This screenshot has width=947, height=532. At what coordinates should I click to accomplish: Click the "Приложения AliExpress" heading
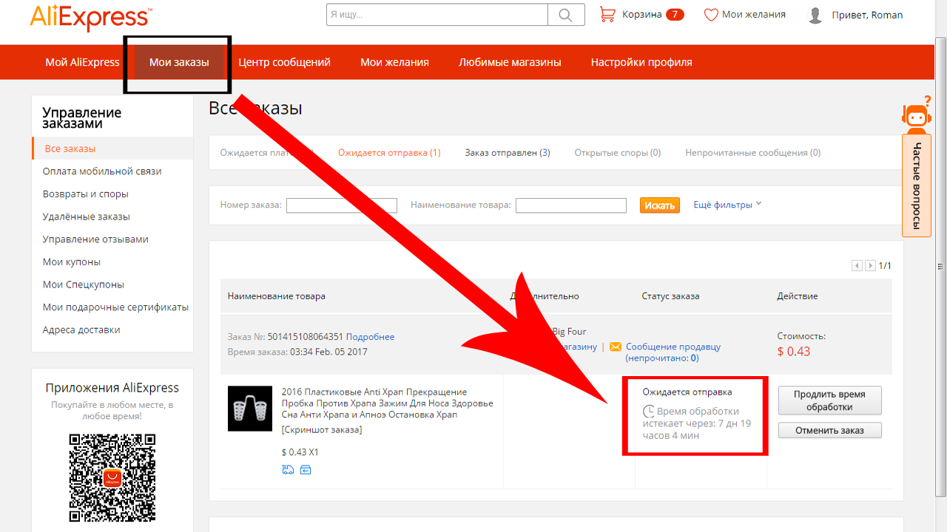point(112,388)
